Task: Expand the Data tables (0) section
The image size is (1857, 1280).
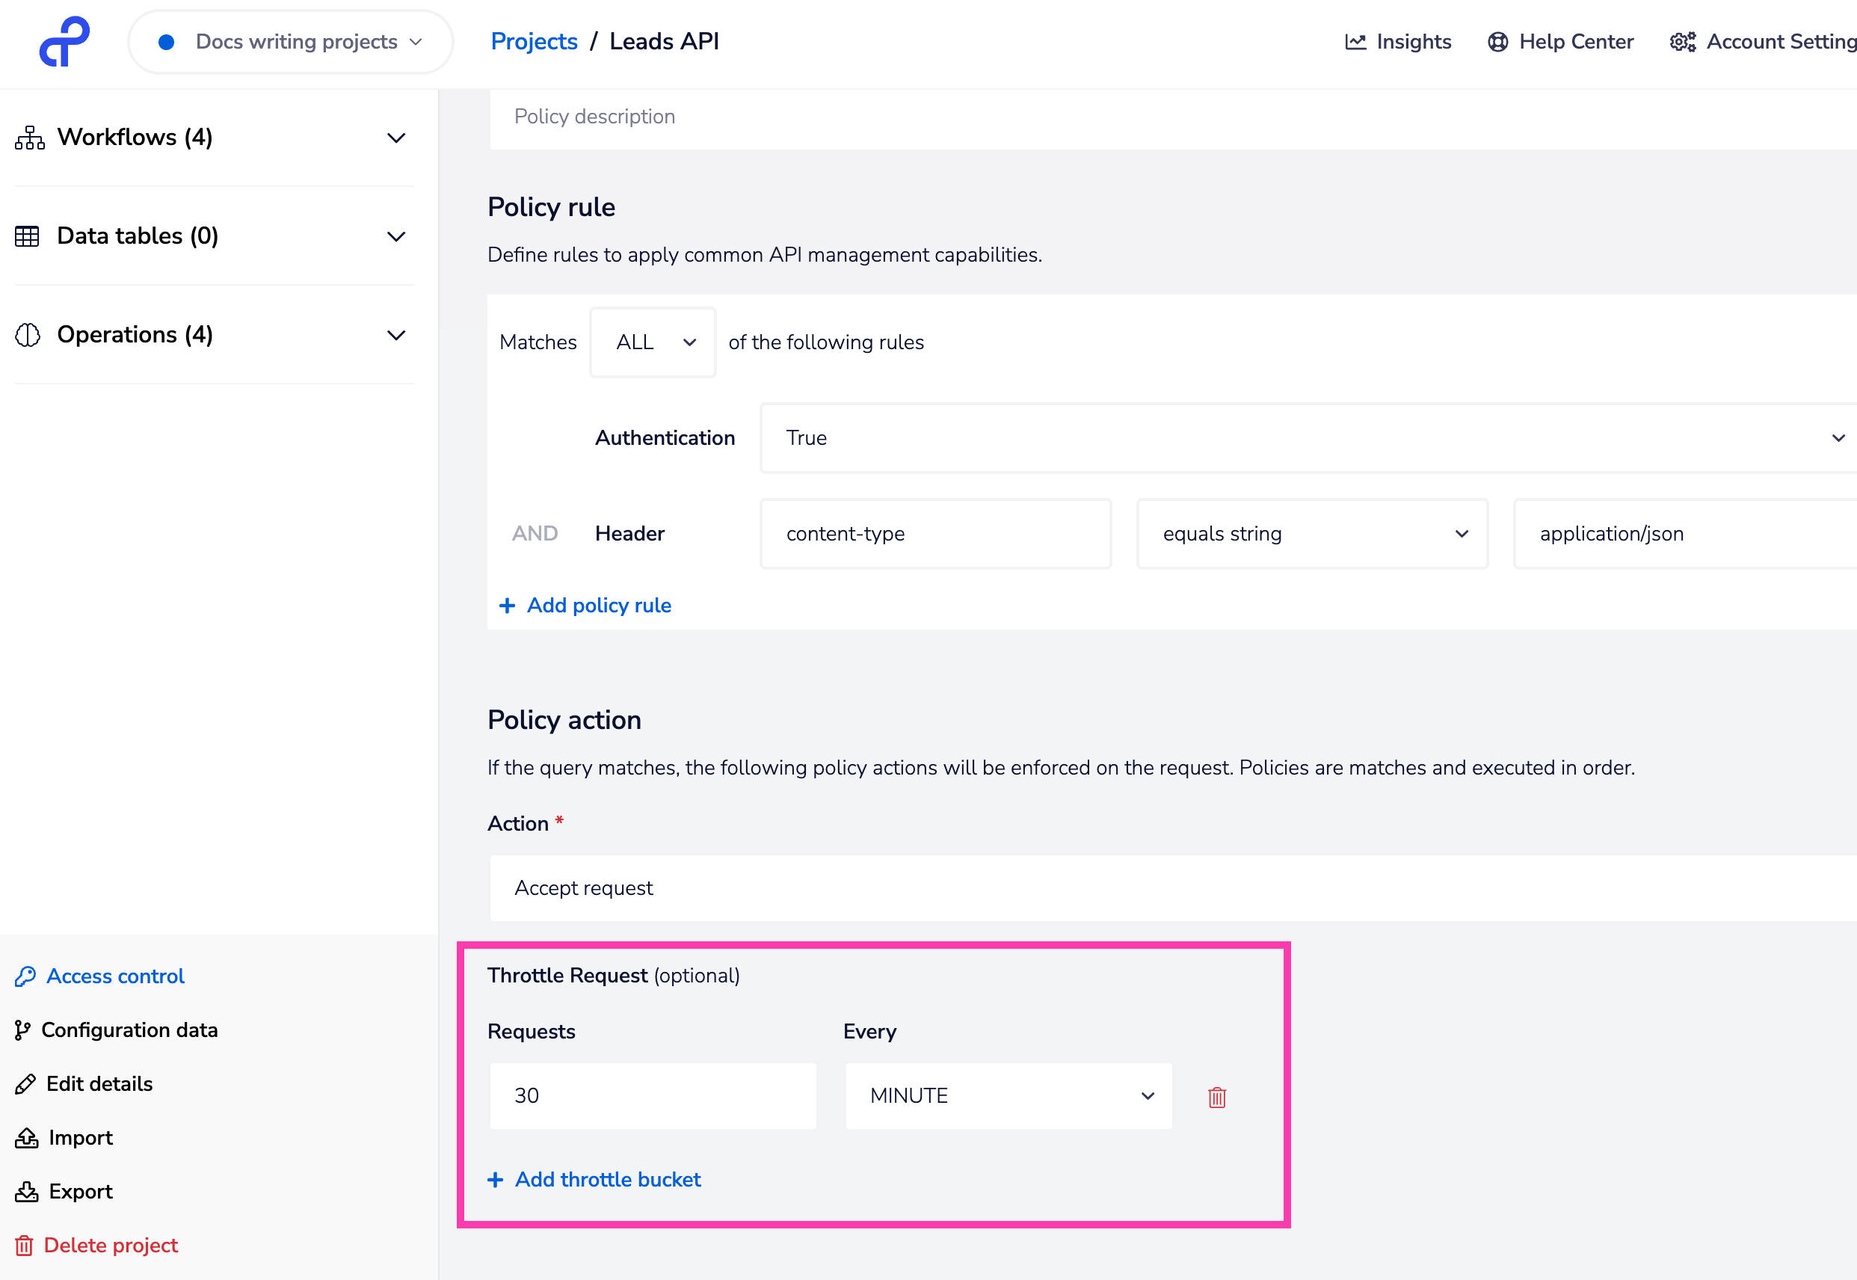Action: point(395,236)
